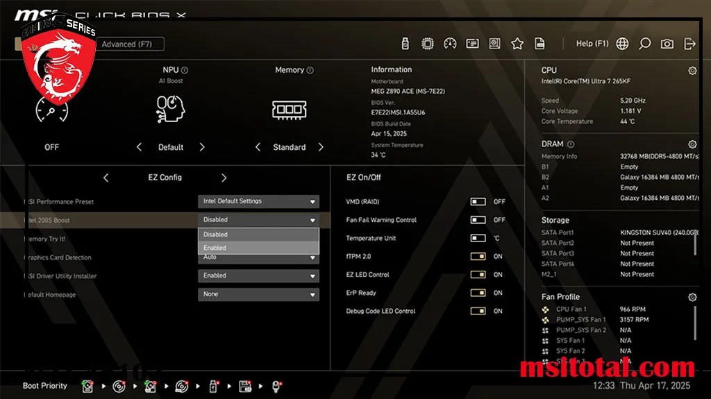
Task: Select USB key boot device icon
Action: [x=214, y=387]
